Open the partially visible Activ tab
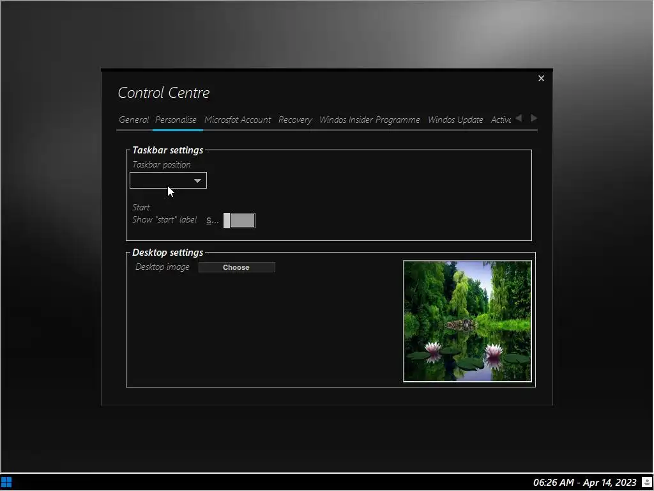The width and height of the screenshot is (654, 491). click(501, 120)
